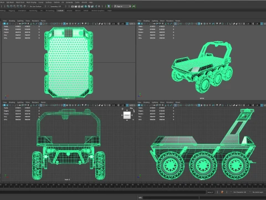Click the ViewCube home icon in front panel

pos(122,109)
